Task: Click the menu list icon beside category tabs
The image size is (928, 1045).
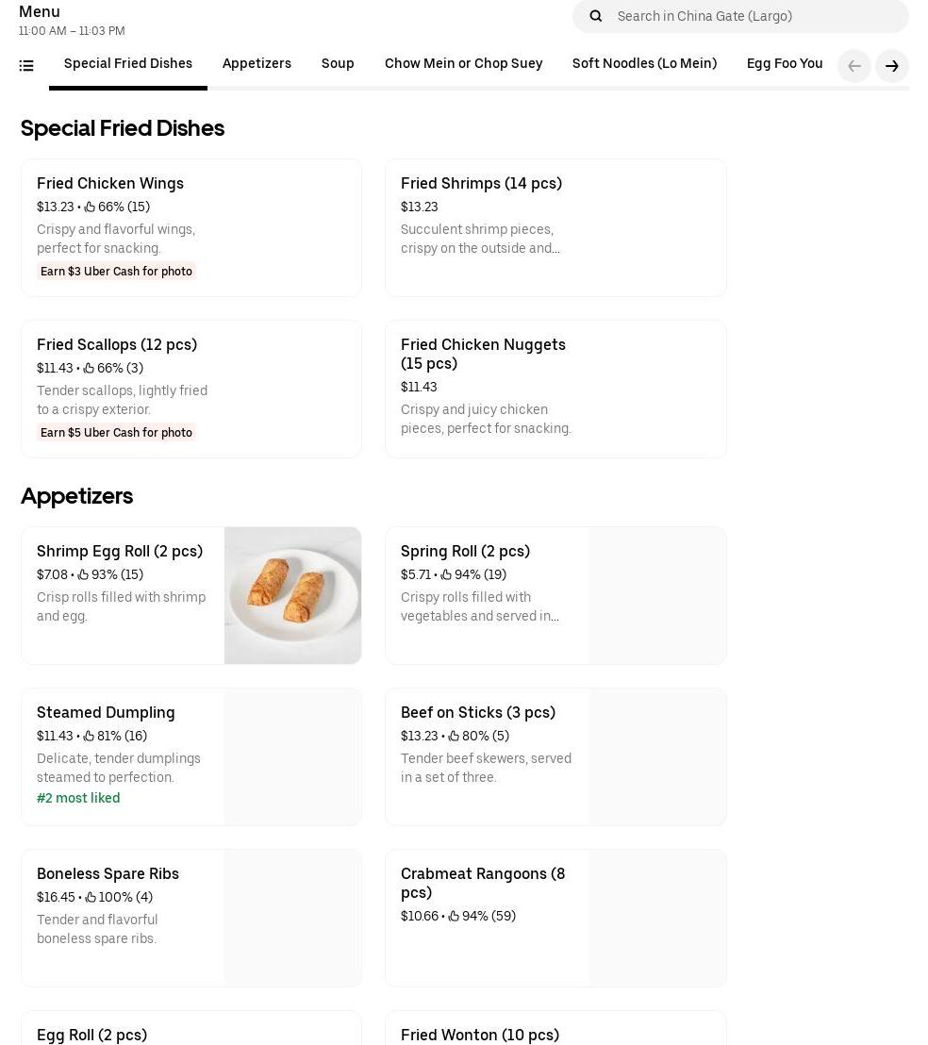Action: pos(26,66)
